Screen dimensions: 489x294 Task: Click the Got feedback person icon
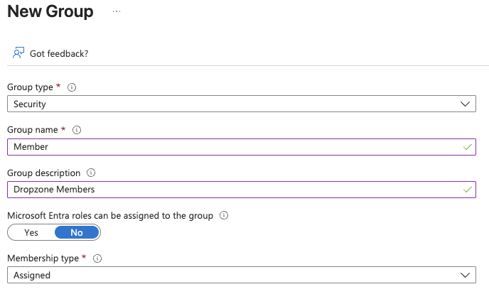click(18, 53)
